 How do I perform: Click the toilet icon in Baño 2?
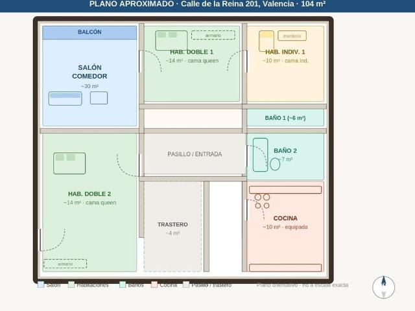point(275,164)
